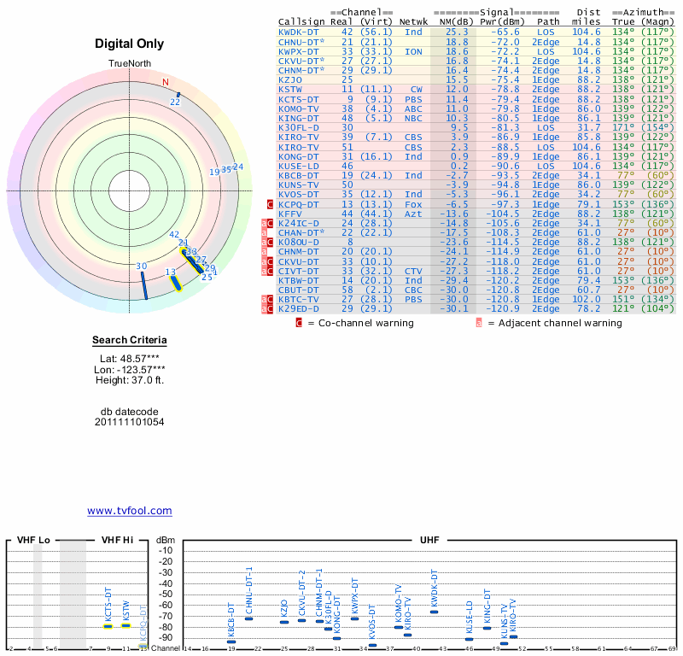The height and width of the screenshot is (656, 683).
Task: Click the KWDK-DT signal bar in UHF chart
Action: pyautogui.click(x=434, y=612)
